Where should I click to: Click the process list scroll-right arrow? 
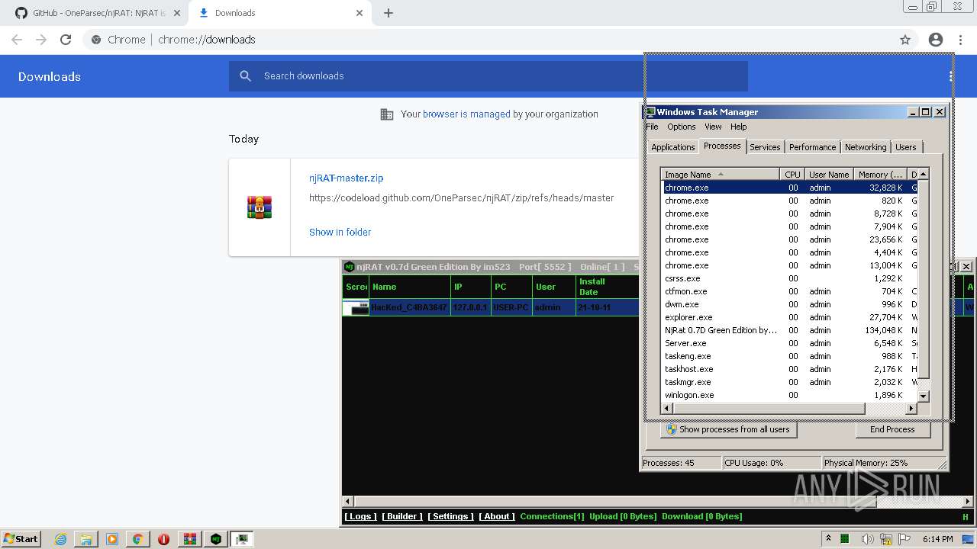(911, 409)
